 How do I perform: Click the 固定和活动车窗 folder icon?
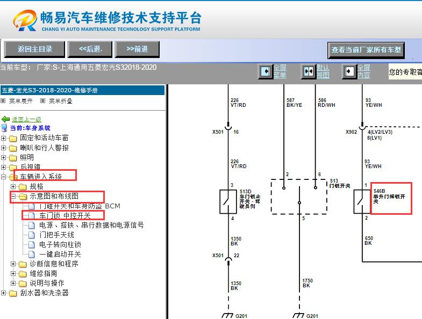(13, 139)
